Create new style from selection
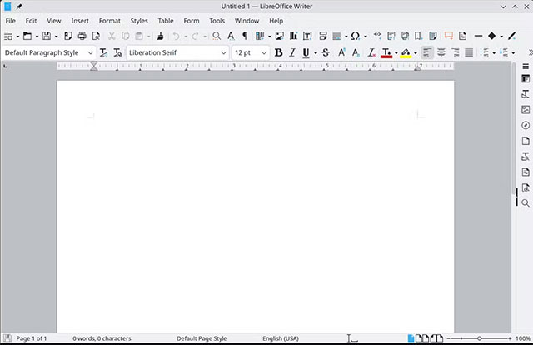The width and height of the screenshot is (533, 345). tap(117, 52)
